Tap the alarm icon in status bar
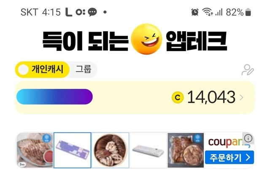Viewport: 270px width, 186px height. (194, 12)
